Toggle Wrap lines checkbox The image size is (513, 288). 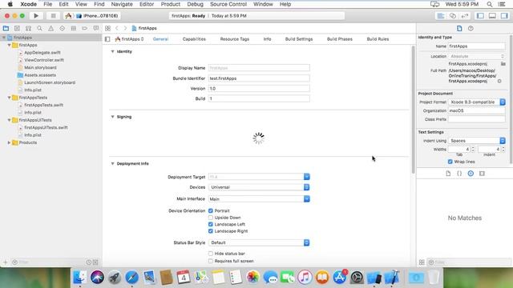pyautogui.click(x=450, y=162)
